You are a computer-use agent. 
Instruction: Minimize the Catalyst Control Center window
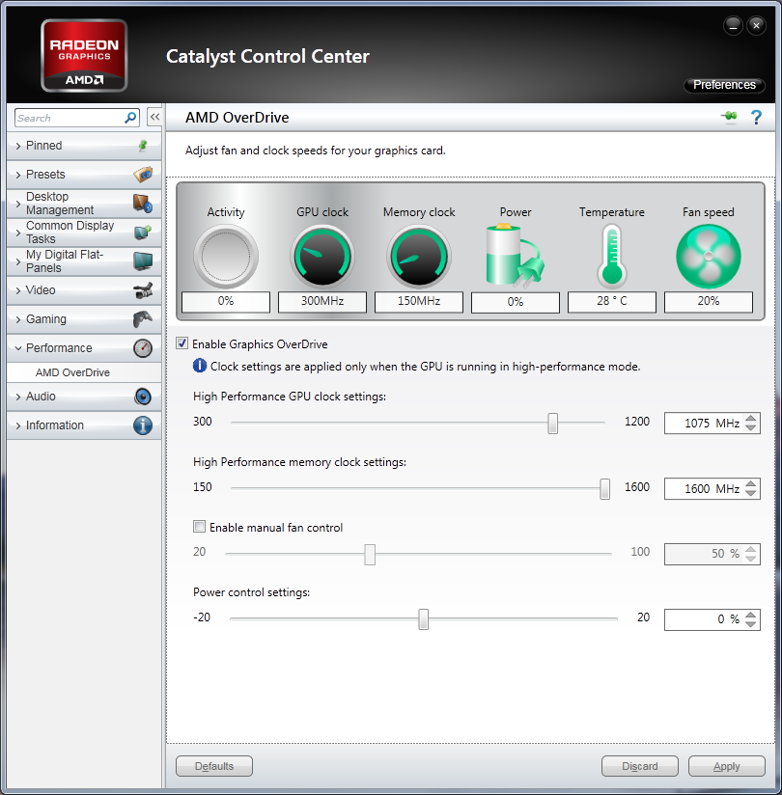point(733,25)
